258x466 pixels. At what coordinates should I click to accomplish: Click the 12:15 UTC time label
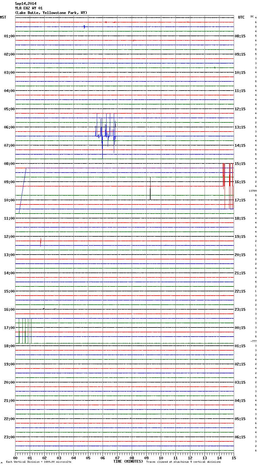(x=240, y=109)
